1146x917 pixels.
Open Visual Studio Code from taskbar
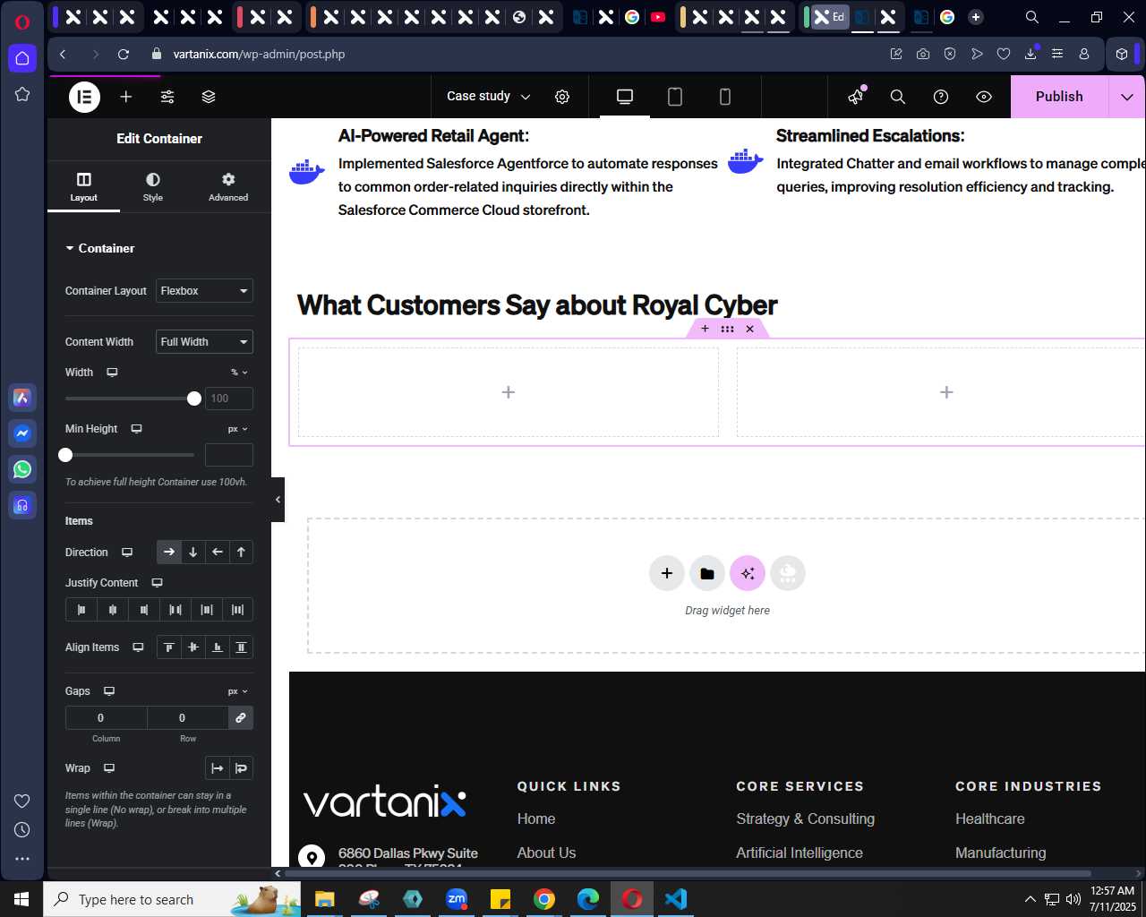click(676, 898)
